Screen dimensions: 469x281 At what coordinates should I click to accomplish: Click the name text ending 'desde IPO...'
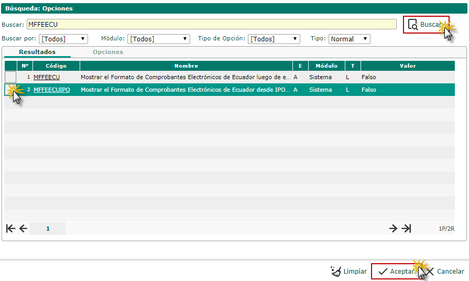click(185, 90)
